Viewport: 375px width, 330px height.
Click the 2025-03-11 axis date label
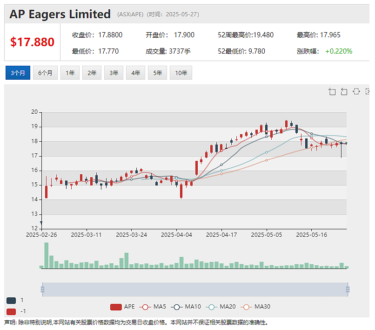87,234
